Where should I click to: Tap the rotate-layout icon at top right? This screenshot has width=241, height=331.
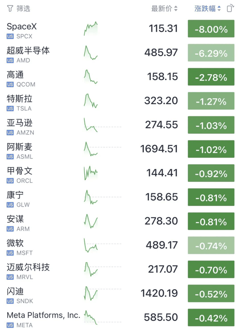point(230,8)
